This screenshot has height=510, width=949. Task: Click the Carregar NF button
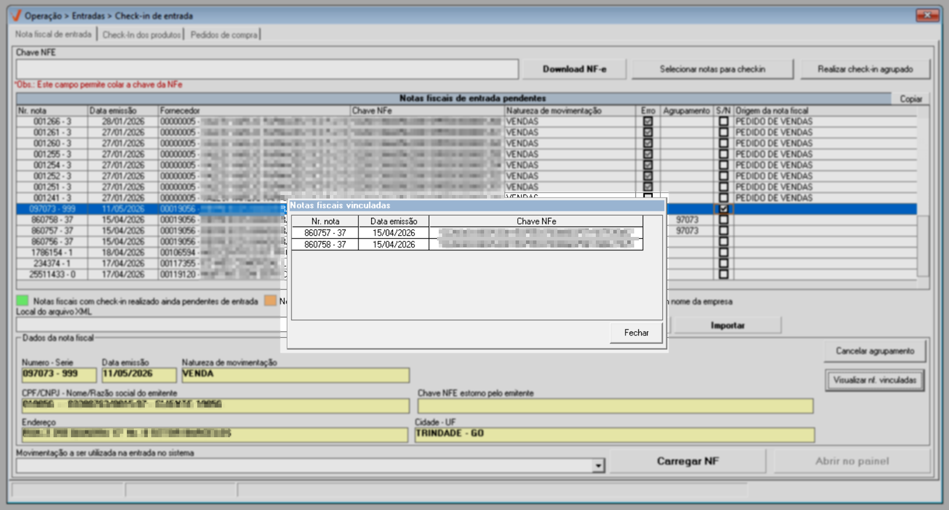coord(688,461)
